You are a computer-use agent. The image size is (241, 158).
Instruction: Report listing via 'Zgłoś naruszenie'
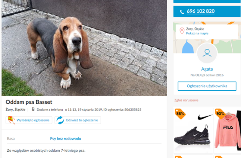point(186,100)
